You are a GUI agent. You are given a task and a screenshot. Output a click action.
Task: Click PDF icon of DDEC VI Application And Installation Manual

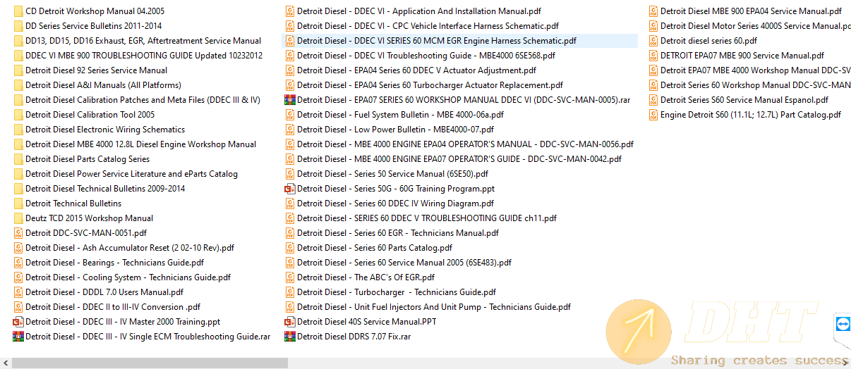(290, 11)
